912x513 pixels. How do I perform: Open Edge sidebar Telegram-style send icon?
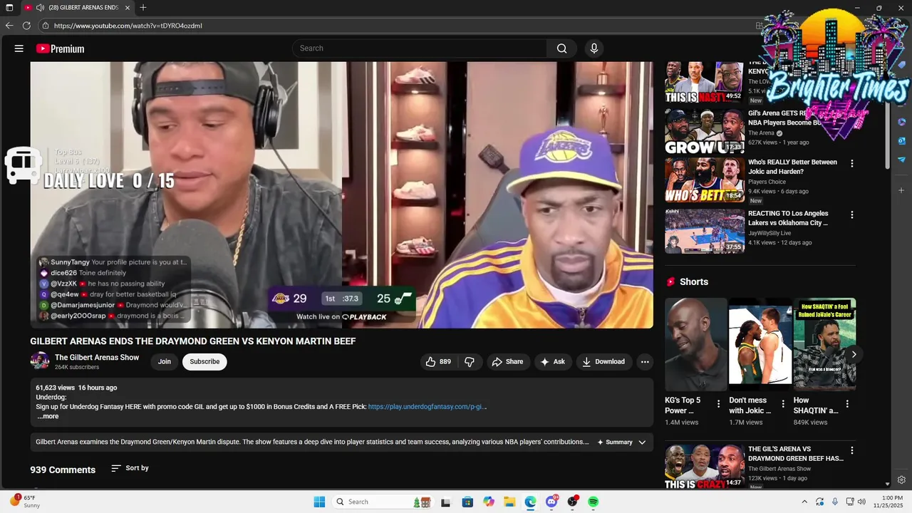click(x=901, y=160)
